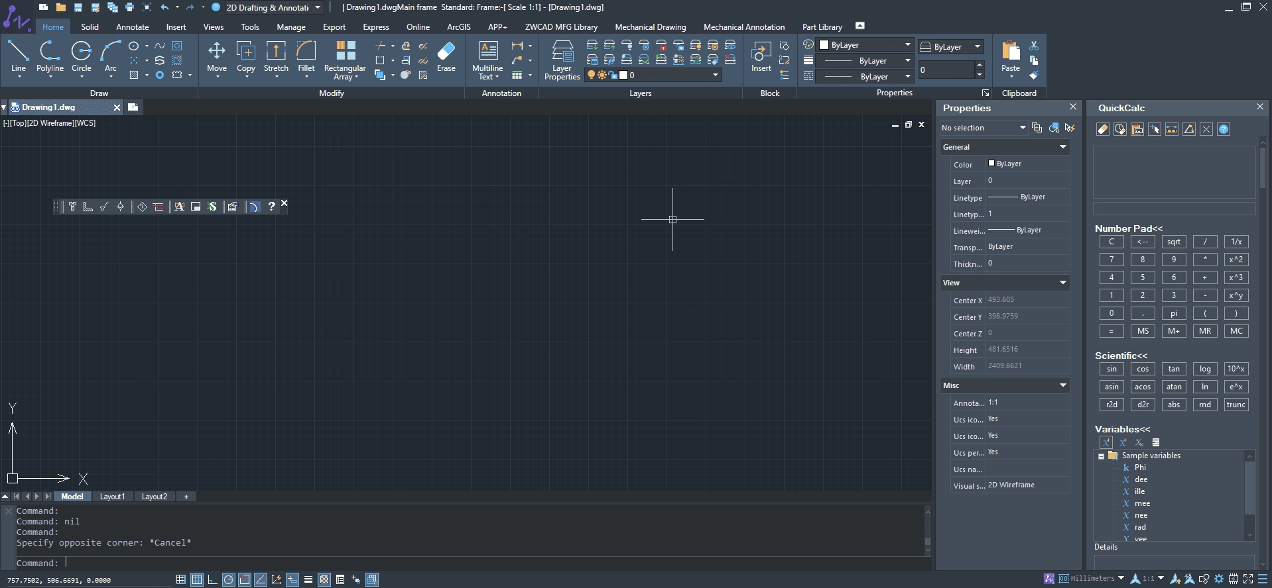Viewport: 1272px width, 588px height.
Task: Click the cos button in Scientific
Action: coord(1143,369)
